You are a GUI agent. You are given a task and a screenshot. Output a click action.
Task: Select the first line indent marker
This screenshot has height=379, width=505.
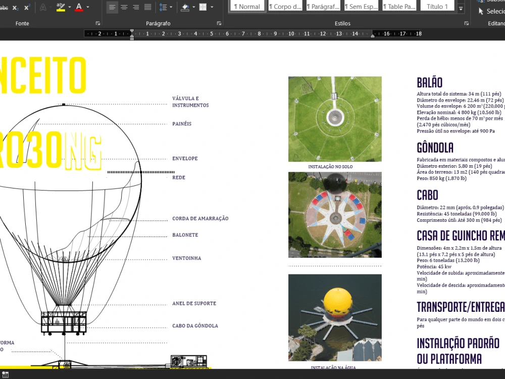[x=132, y=31]
